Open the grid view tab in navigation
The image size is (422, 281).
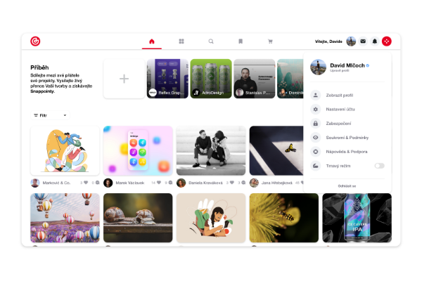click(x=181, y=41)
